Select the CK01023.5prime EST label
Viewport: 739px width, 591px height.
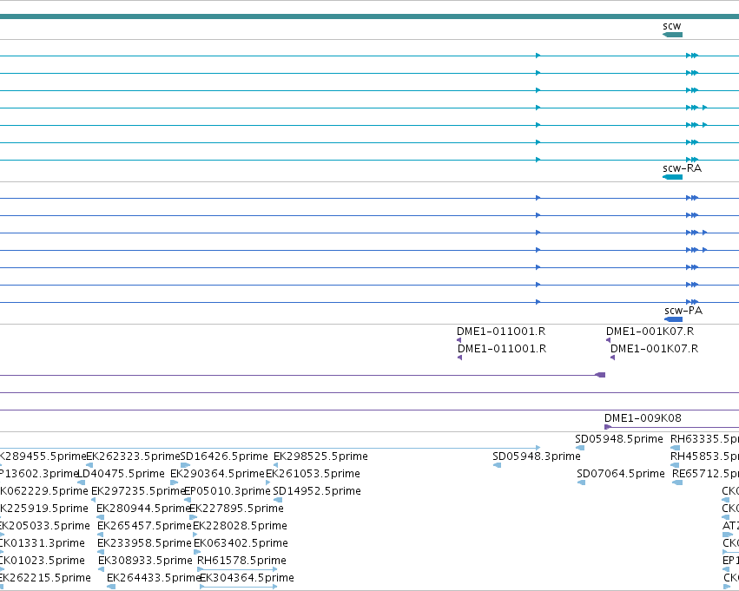42,561
